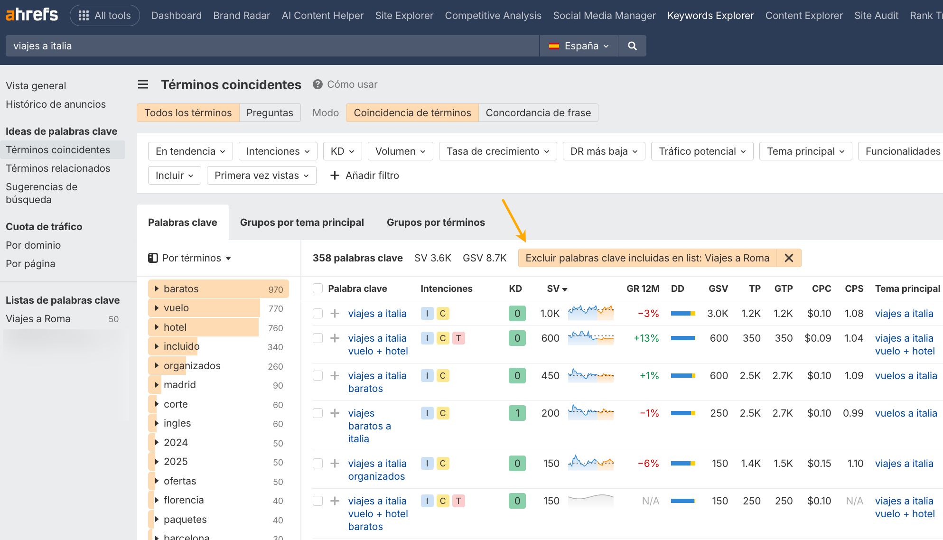Viewport: 943px width, 540px height.
Task: Click the viajes a italia organizados keyword link
Action: (x=377, y=469)
